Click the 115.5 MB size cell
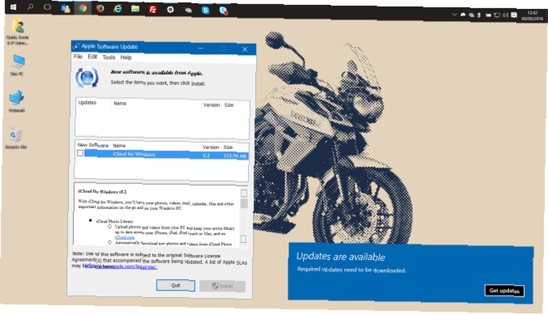This screenshot has width=548, height=315. 235,156
